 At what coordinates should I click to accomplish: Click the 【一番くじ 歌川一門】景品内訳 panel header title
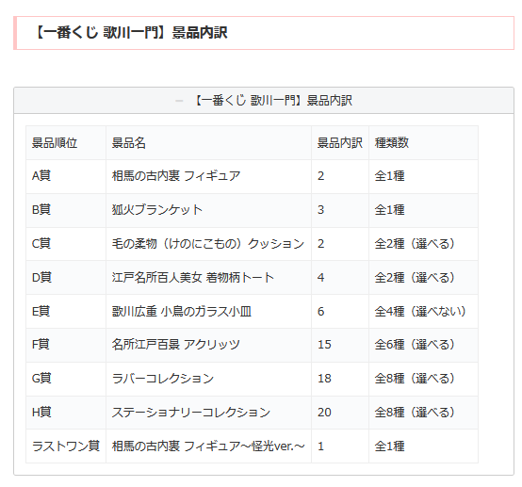pyautogui.click(x=272, y=101)
